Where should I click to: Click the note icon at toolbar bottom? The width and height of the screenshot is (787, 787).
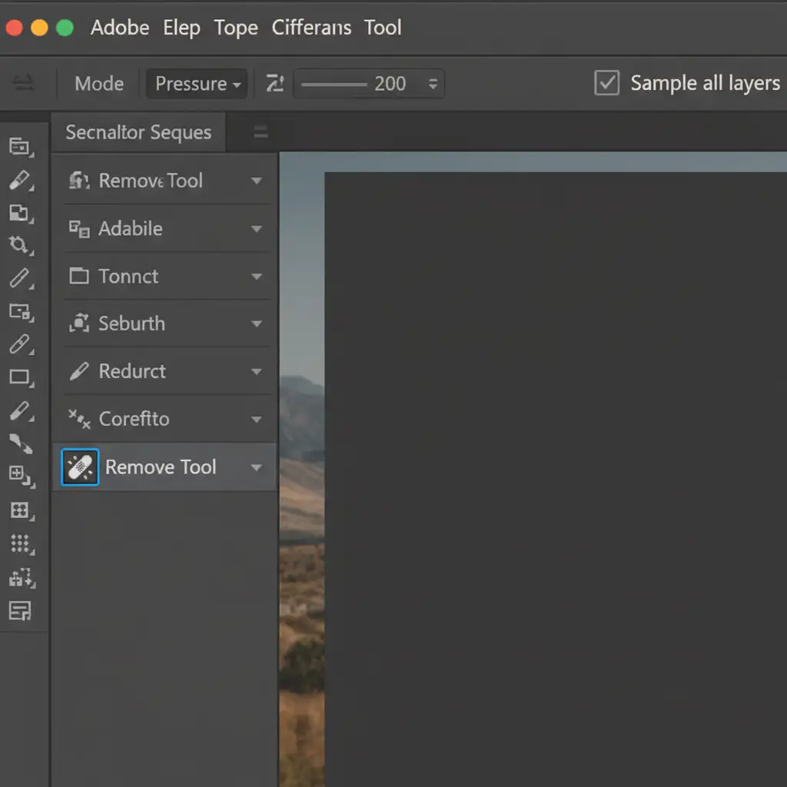coord(19,611)
